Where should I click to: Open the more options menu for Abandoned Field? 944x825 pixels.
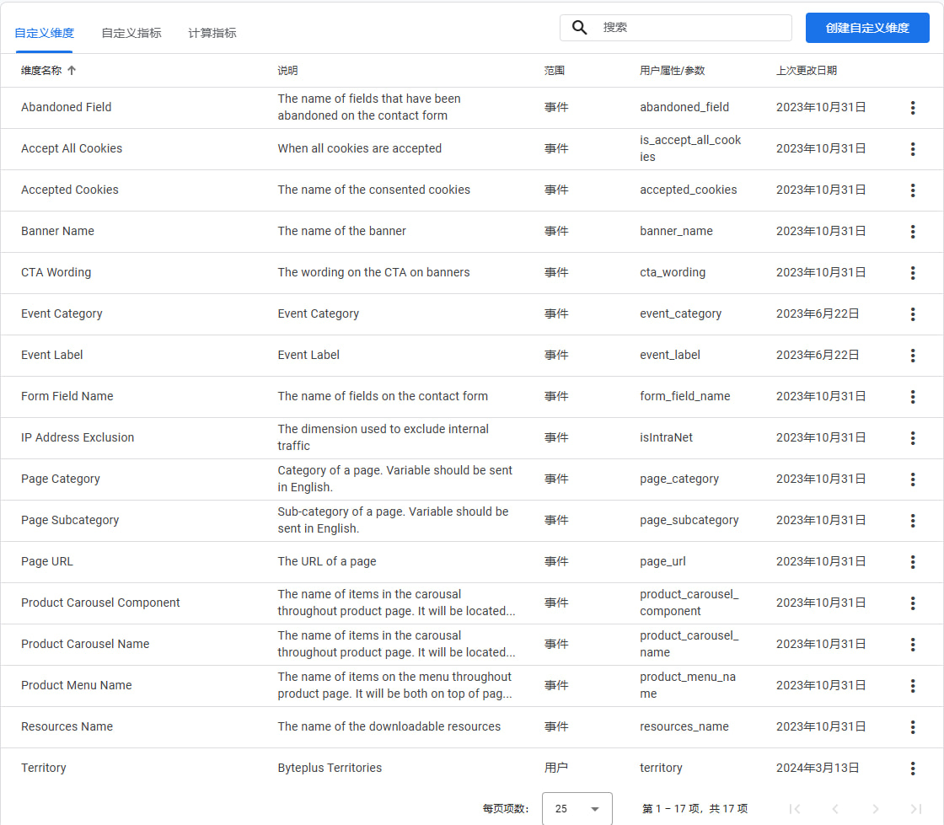(912, 108)
